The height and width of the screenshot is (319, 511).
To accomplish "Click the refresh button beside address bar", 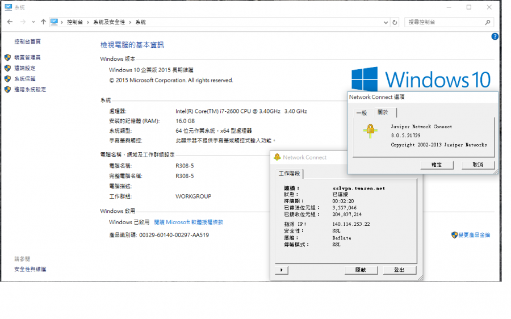I will coord(395,22).
